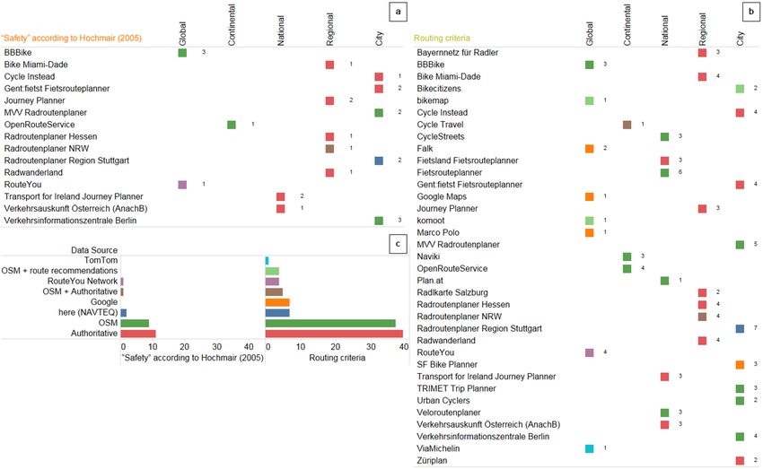Pick the brown square in panel a's Radroutenplaner NRW row
Image resolution: width=763 pixels, height=469 pixels.
coord(329,149)
